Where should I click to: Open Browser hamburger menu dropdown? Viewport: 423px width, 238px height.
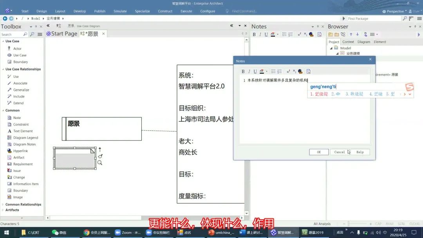(x=374, y=34)
